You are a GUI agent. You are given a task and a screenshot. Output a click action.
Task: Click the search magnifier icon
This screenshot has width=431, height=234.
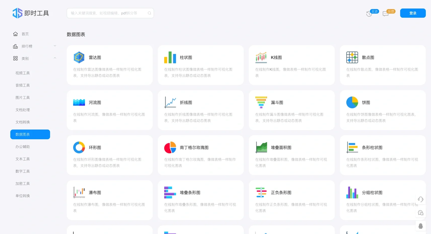click(149, 13)
